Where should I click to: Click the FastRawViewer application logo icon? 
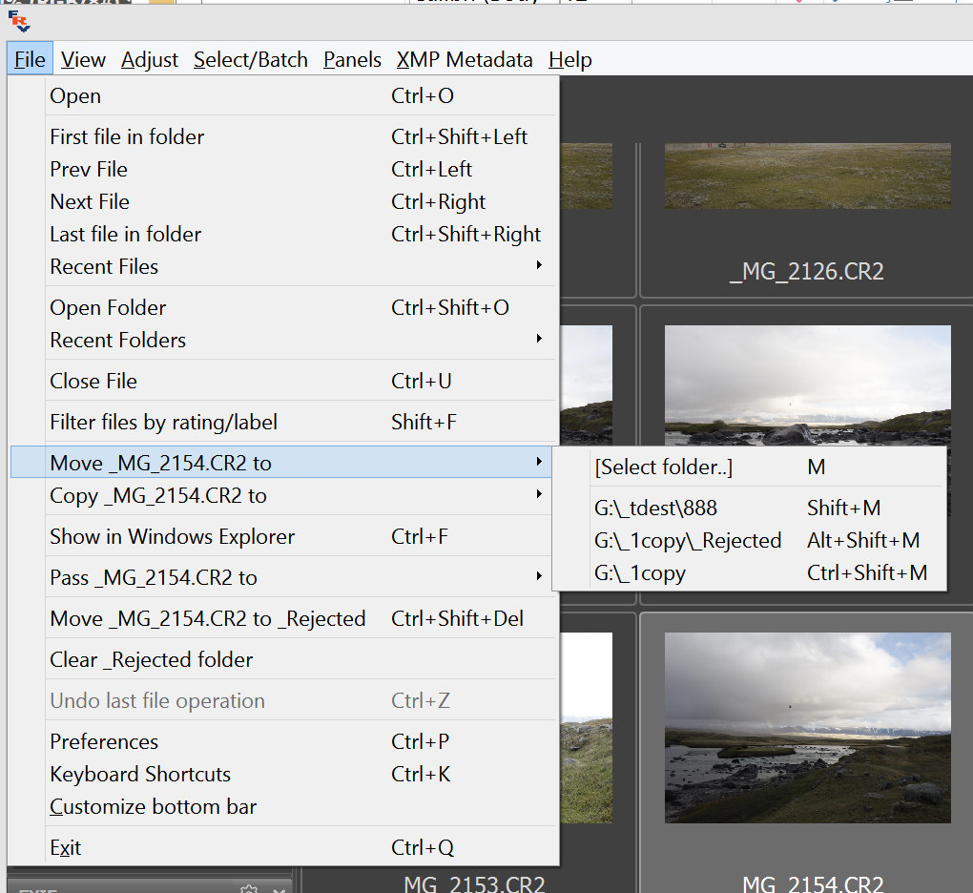(x=18, y=21)
